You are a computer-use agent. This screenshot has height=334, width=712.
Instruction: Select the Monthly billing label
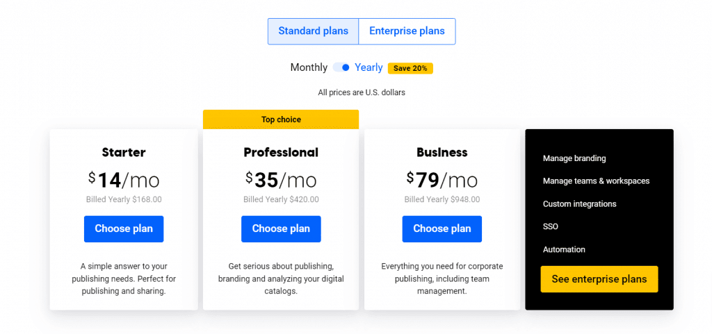click(x=309, y=67)
